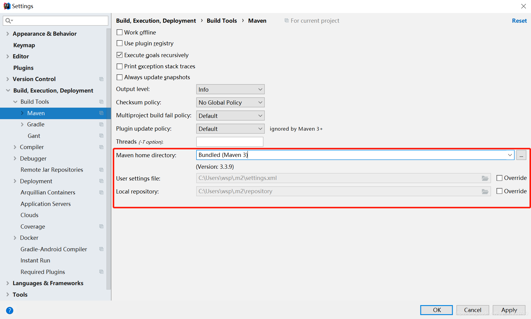Enable Work offline checkbox
The width and height of the screenshot is (531, 319).
[120, 32]
